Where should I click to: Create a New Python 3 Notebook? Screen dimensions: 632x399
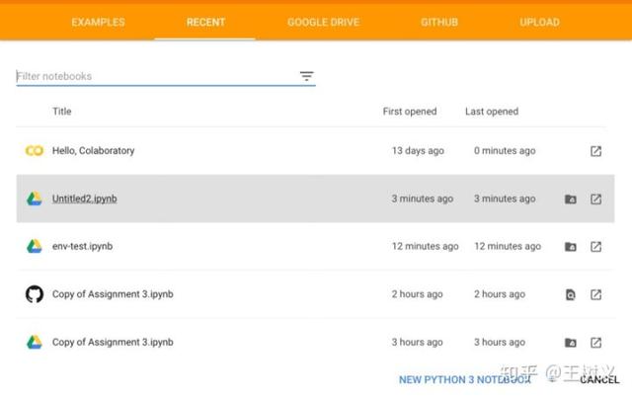click(465, 379)
